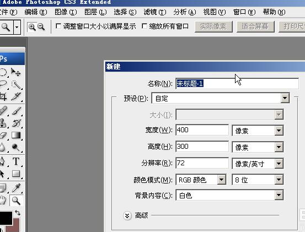Click the 适合屏幕 button
The width and height of the screenshot is (305, 232).
pos(255,26)
